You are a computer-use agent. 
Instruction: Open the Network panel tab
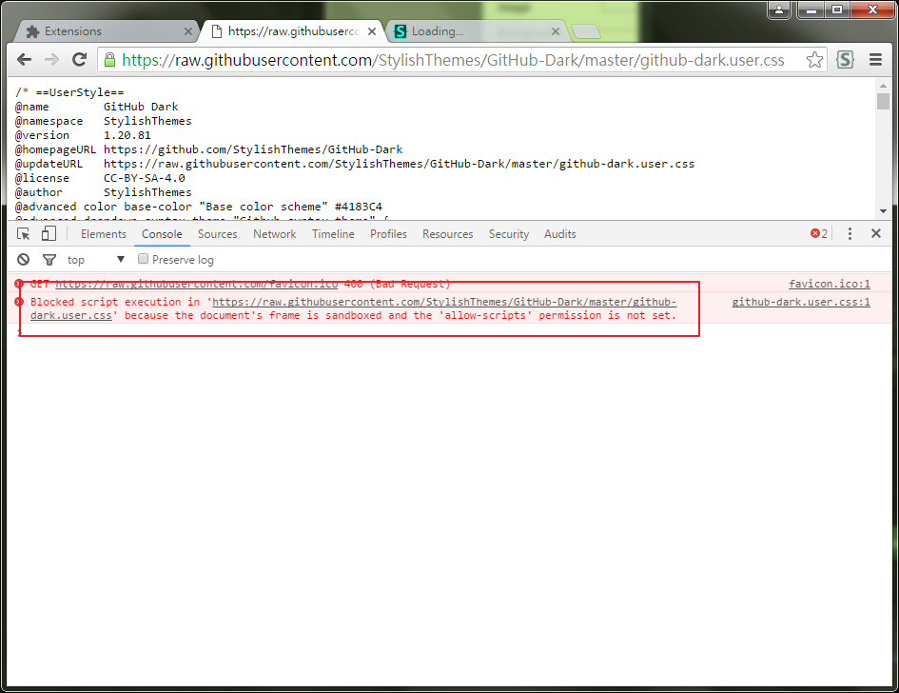[275, 234]
